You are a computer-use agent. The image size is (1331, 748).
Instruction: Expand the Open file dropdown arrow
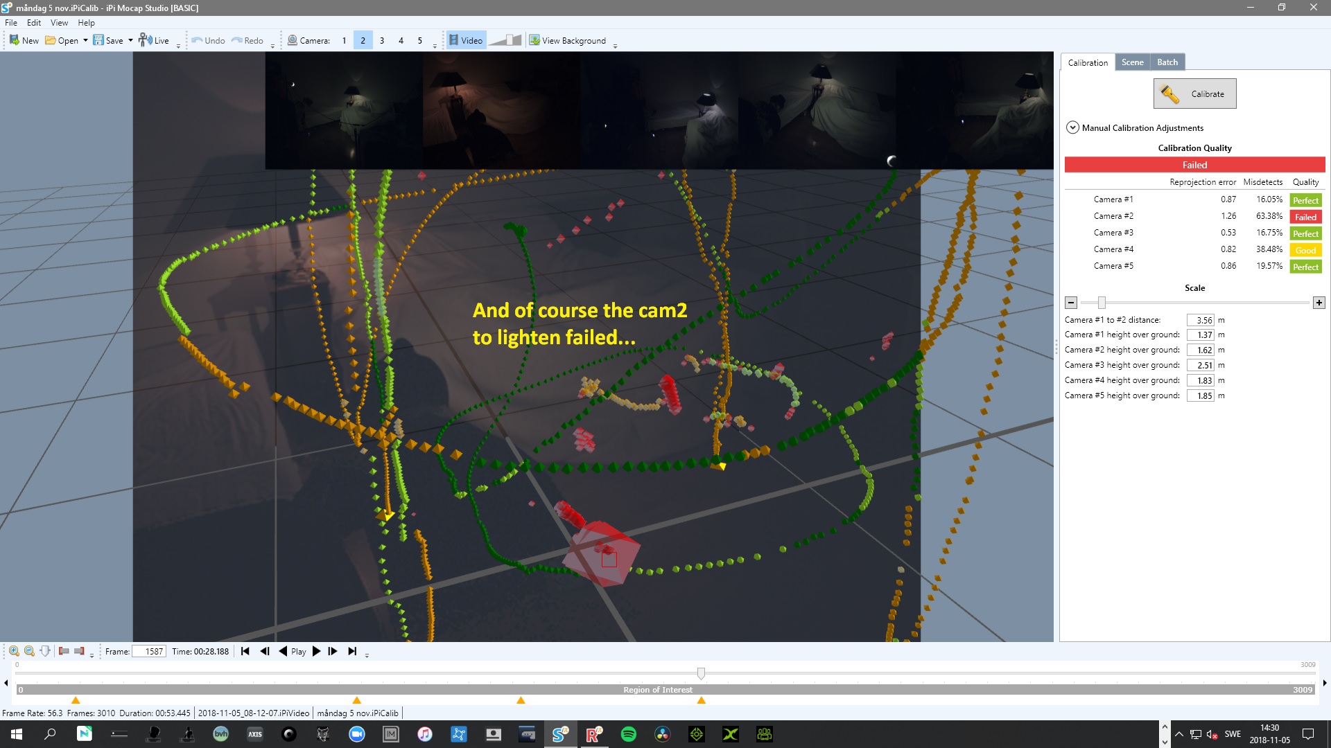point(85,40)
